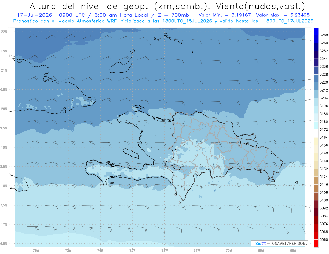The image size is (329, 254).
Task: Click the 71W longitude label
Action: (197, 250)
